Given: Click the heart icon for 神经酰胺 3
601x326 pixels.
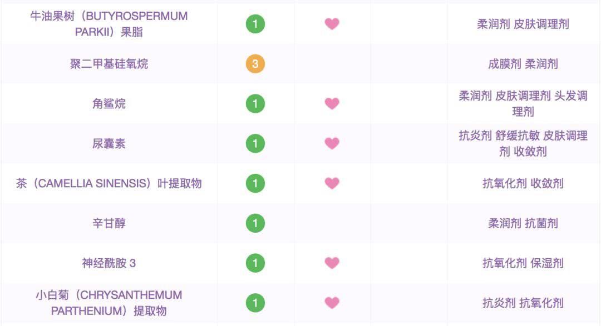Looking at the screenshot, I should click(x=332, y=263).
